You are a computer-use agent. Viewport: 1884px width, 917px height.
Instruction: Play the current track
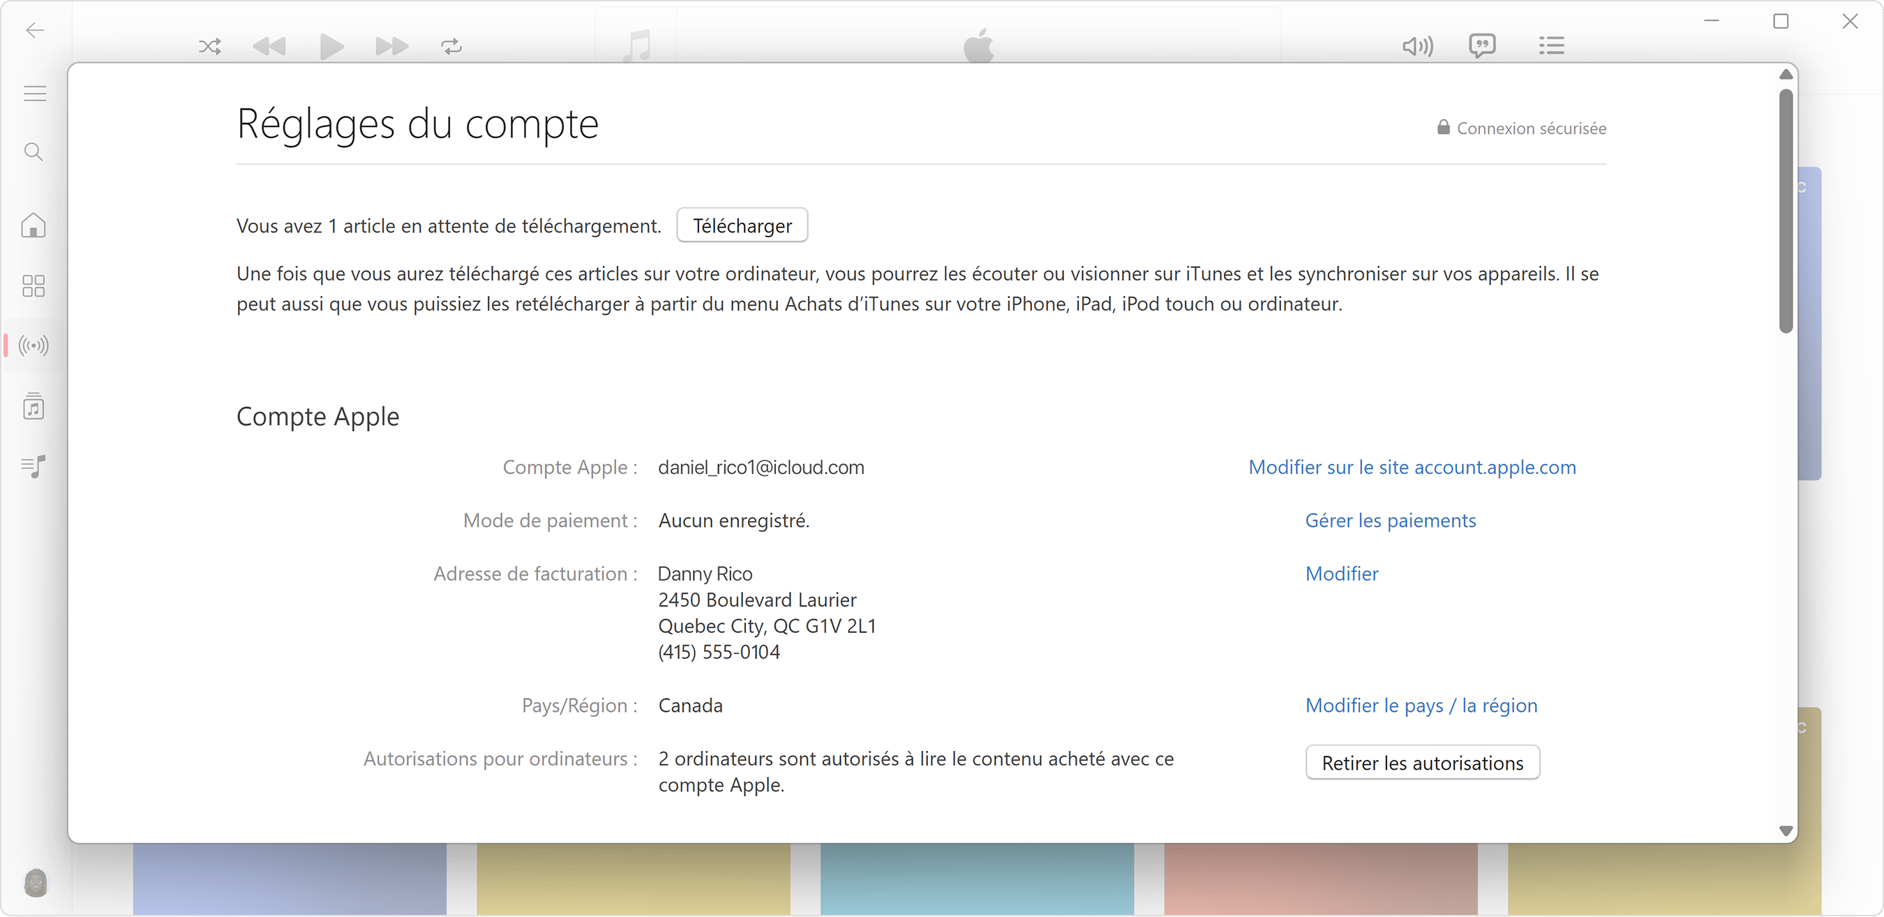click(x=331, y=47)
